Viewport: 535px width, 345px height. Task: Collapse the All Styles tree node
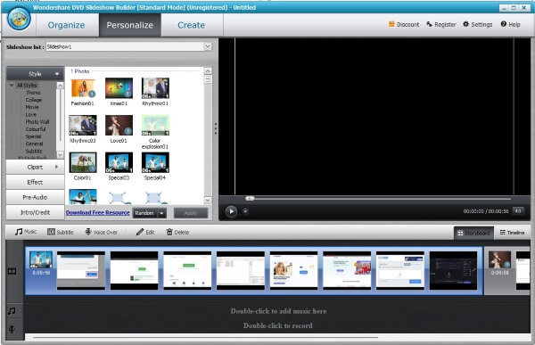12,85
